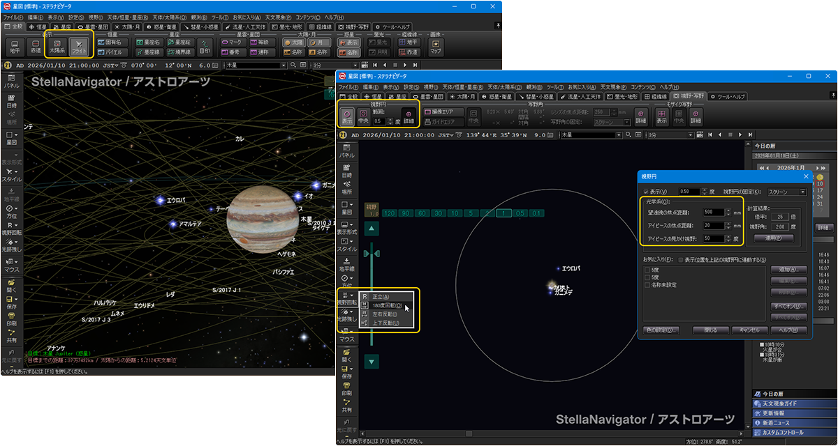Click the 地平 (Horizon) view icon

pyautogui.click(x=15, y=47)
